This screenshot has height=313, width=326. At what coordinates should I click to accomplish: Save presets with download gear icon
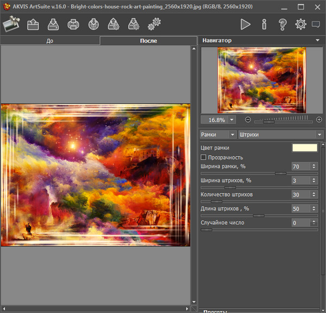(134, 24)
